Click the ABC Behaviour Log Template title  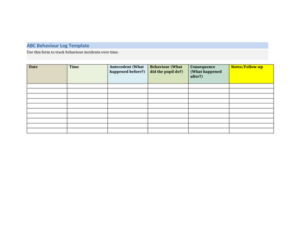58,46
